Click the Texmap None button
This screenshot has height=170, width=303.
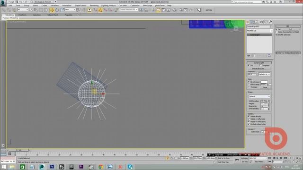(x=265, y=87)
